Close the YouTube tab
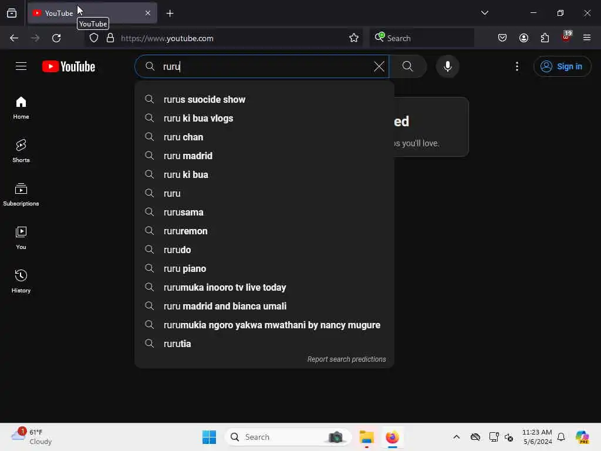Screen dimensions: 601x451 pos(148,13)
